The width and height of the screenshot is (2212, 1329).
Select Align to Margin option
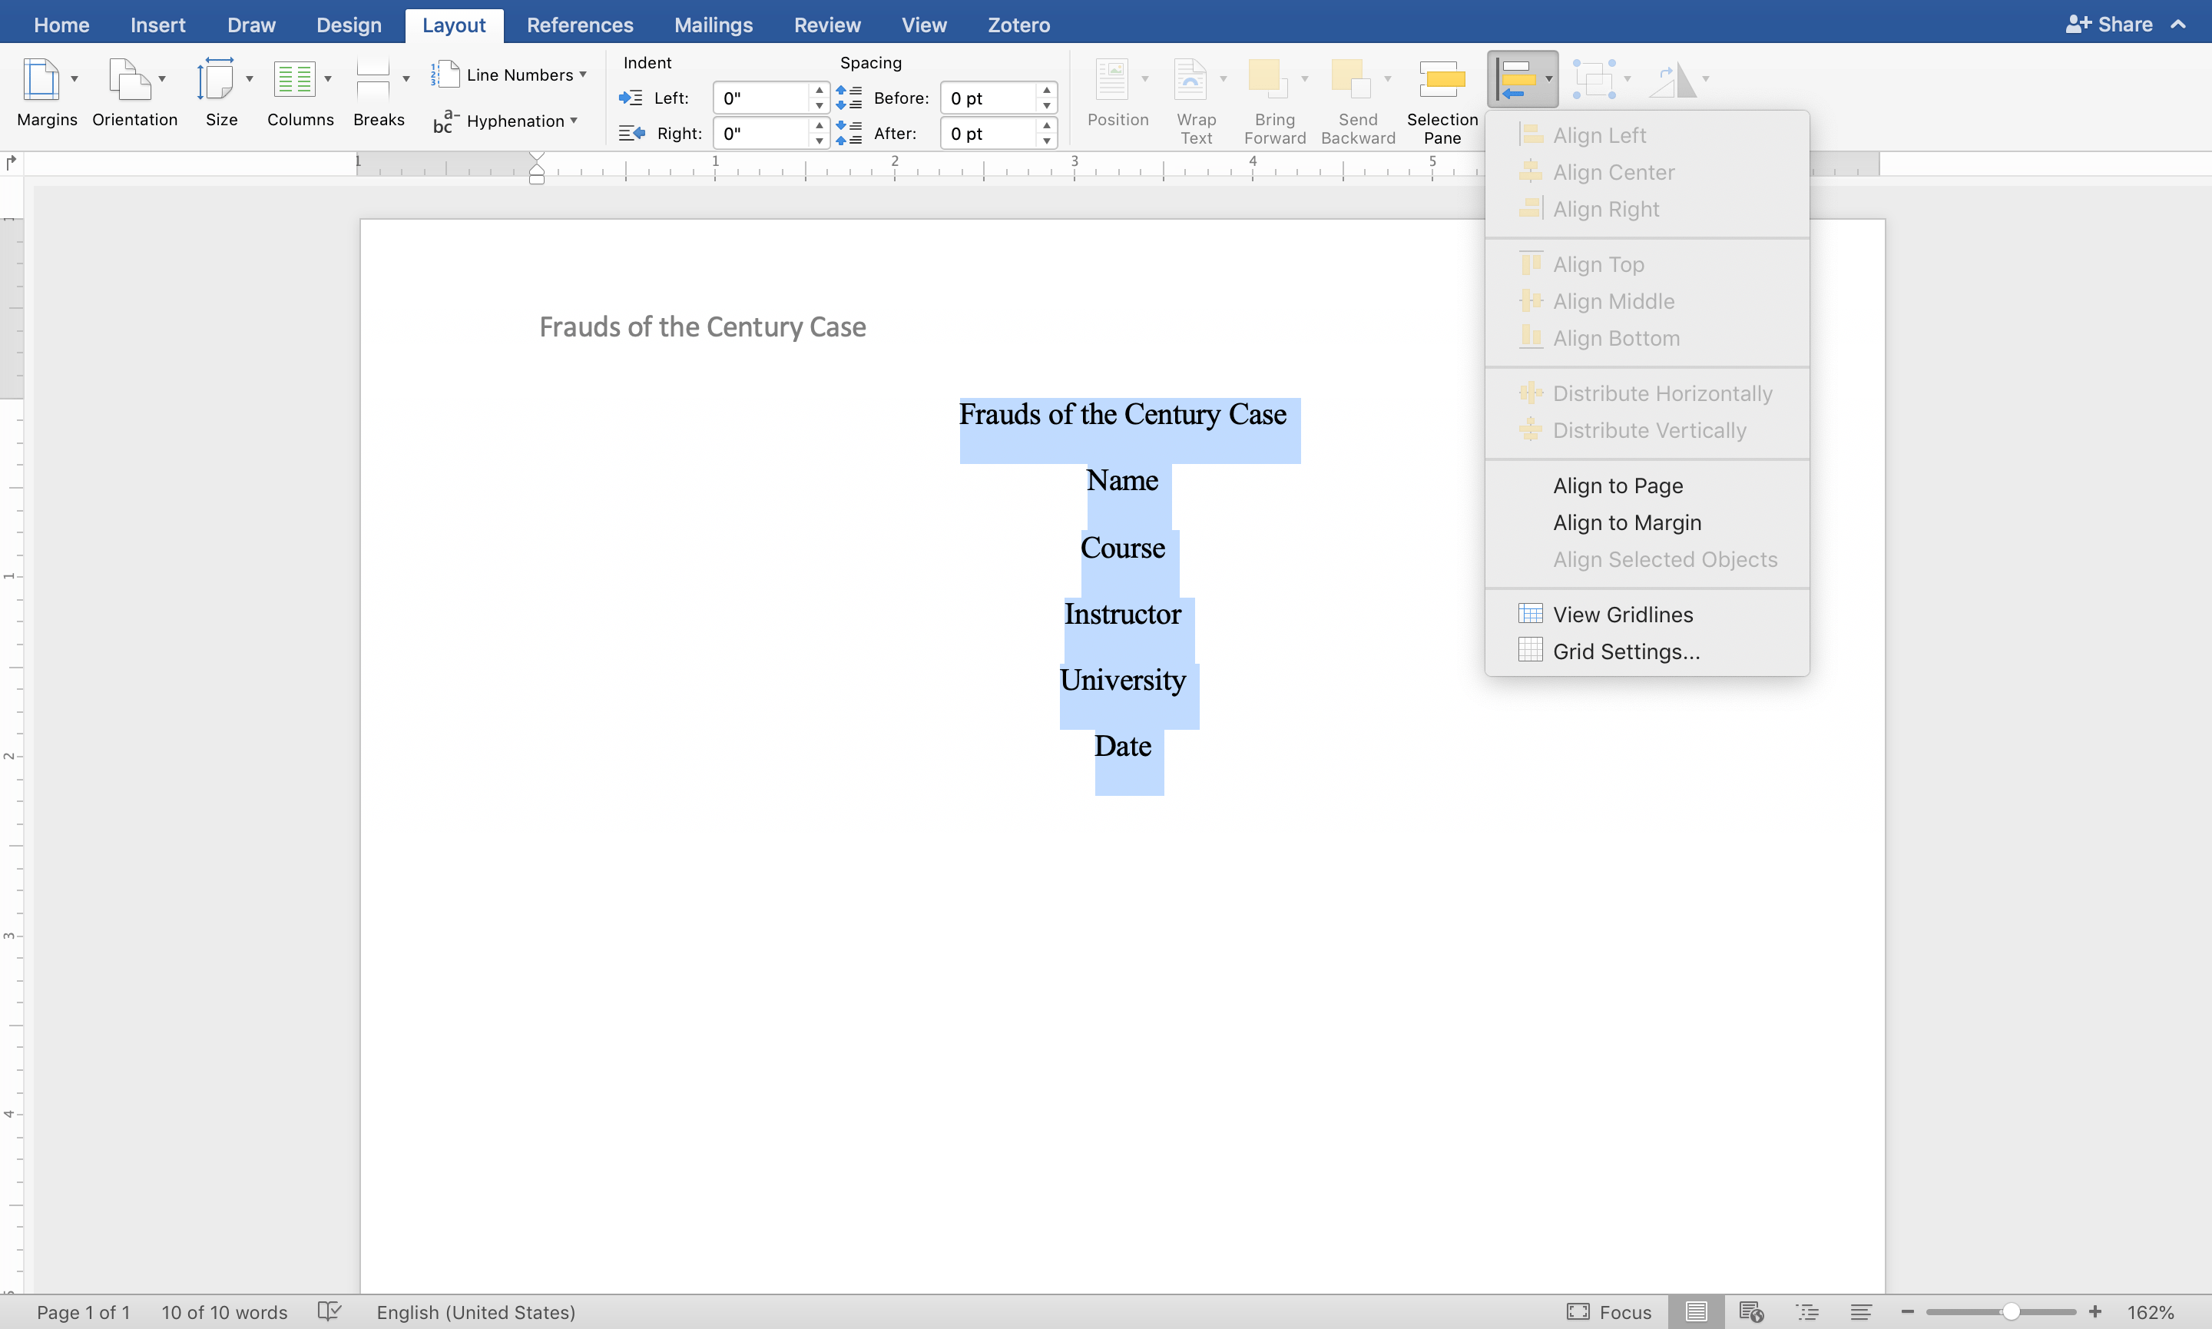1627,522
